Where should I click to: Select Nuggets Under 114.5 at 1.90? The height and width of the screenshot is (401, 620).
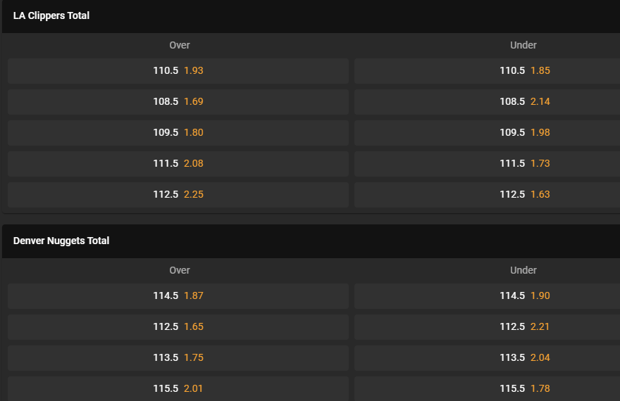tap(487, 296)
